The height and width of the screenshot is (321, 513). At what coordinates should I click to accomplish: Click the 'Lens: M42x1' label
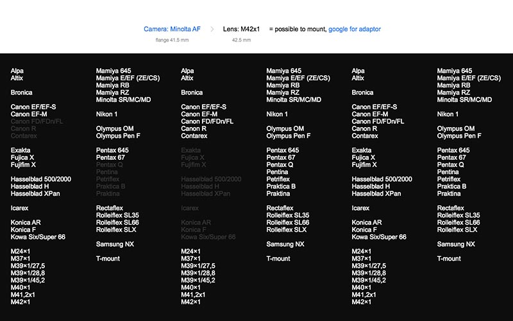(242, 29)
